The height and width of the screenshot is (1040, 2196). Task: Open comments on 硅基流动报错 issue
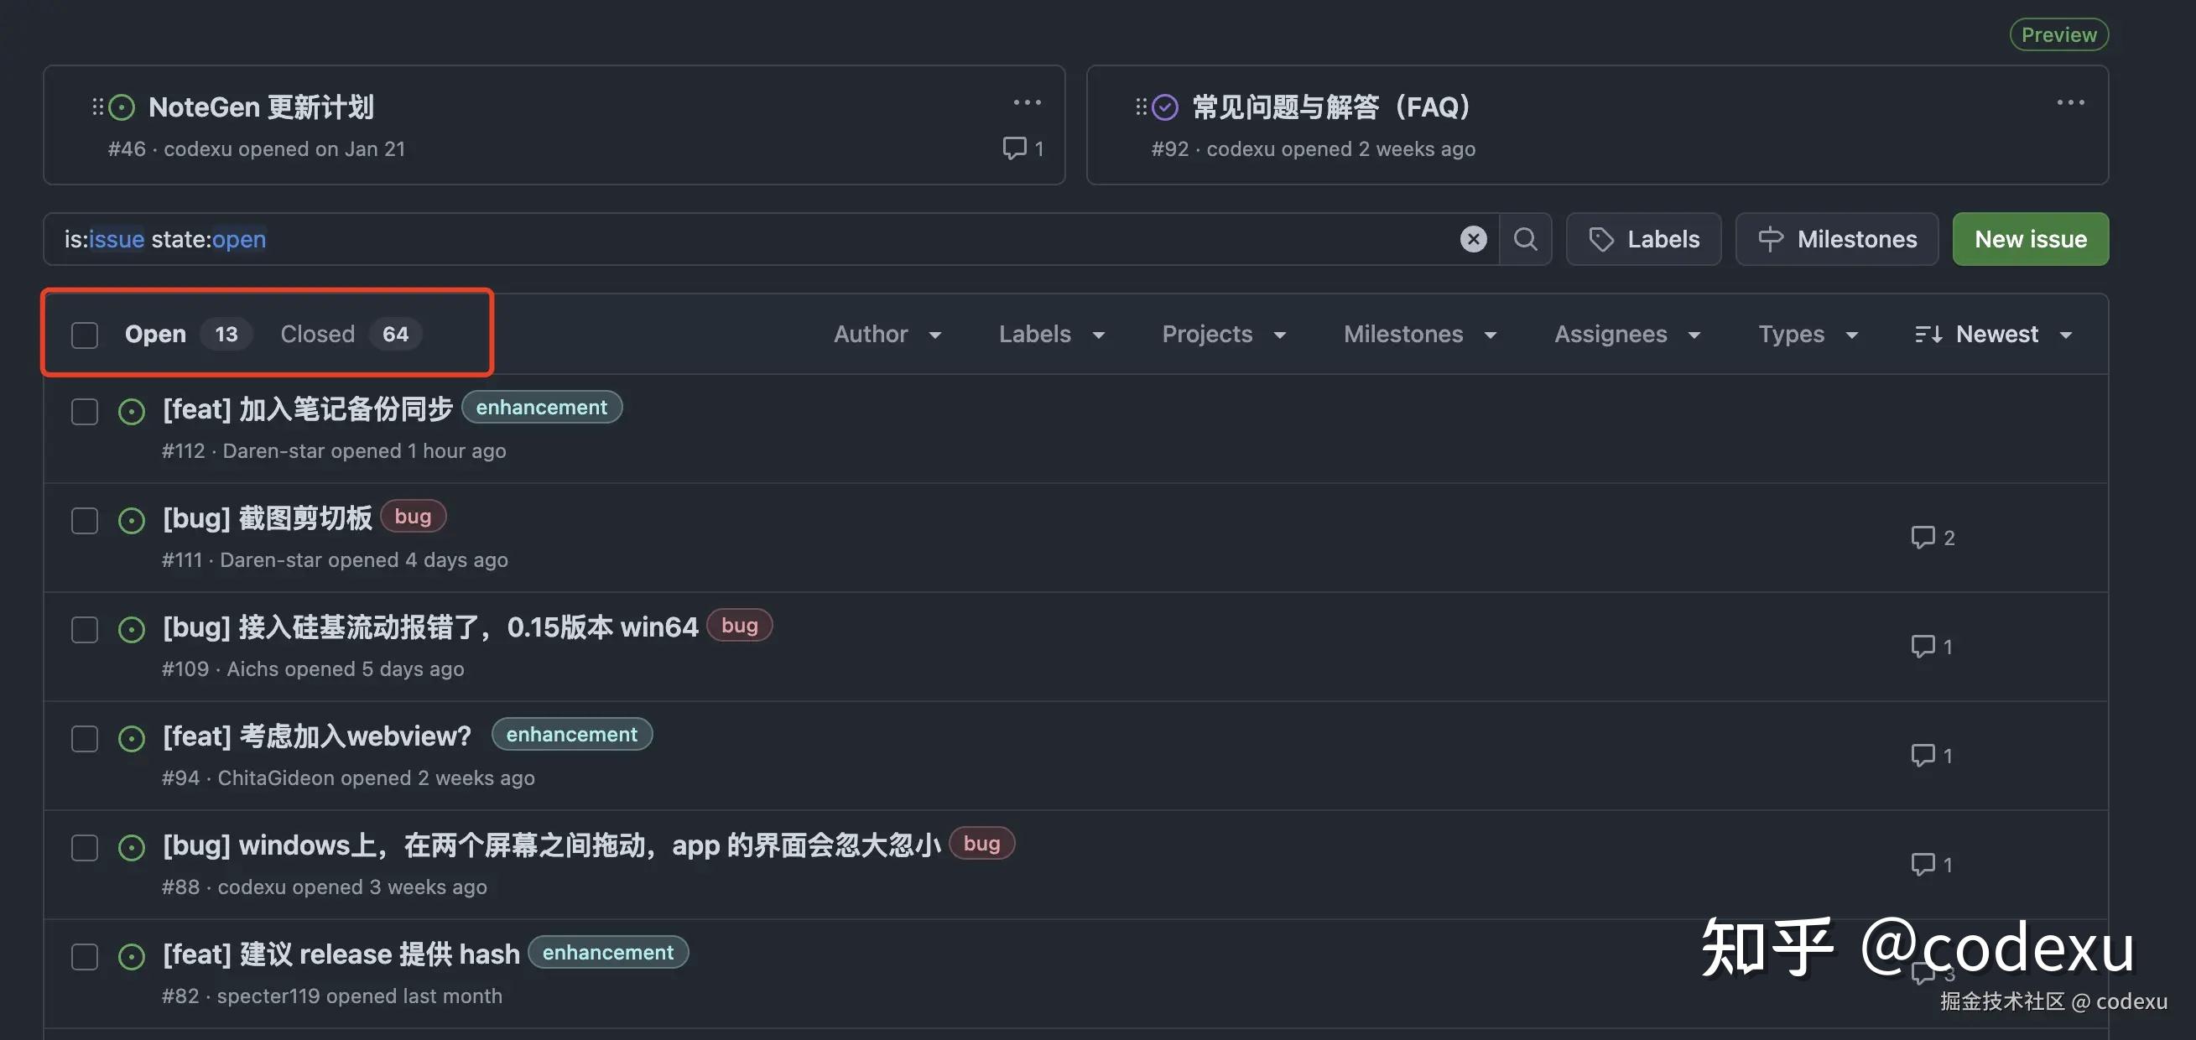pos(1932,647)
